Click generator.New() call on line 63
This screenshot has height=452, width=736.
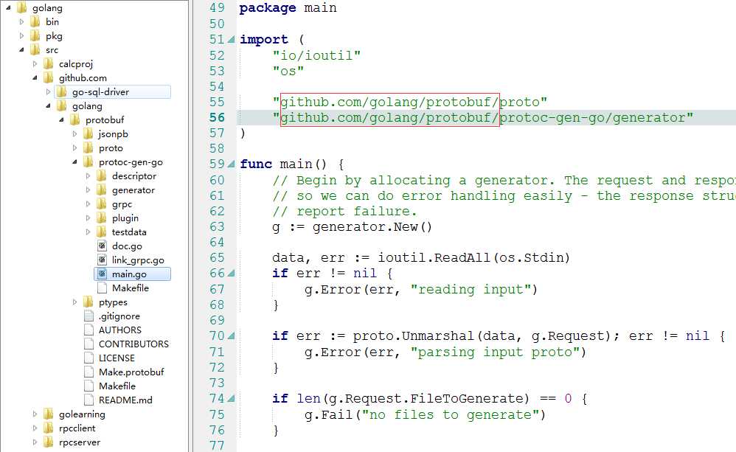pos(372,227)
